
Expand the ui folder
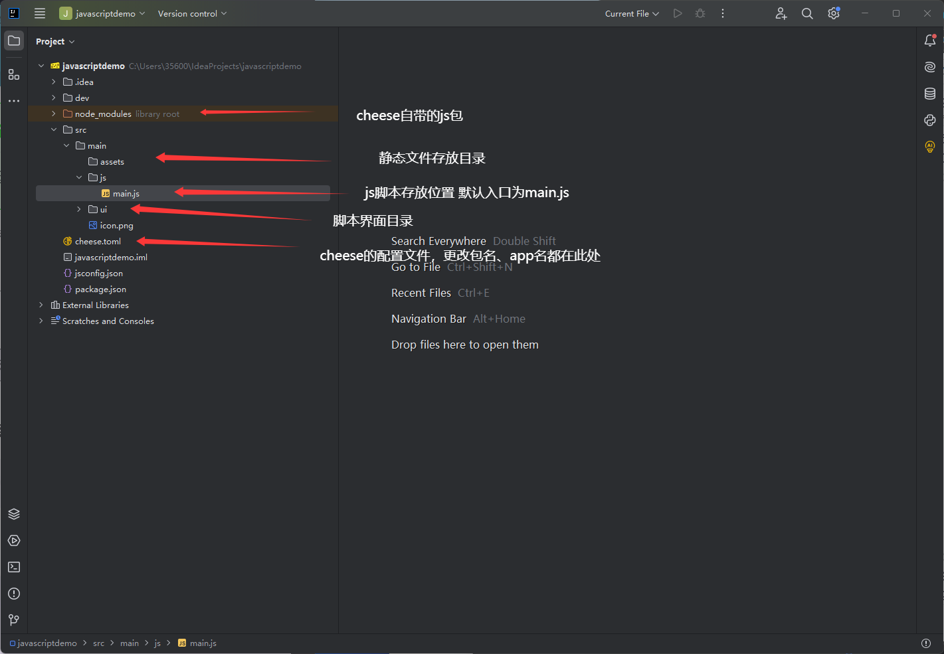pyautogui.click(x=79, y=209)
